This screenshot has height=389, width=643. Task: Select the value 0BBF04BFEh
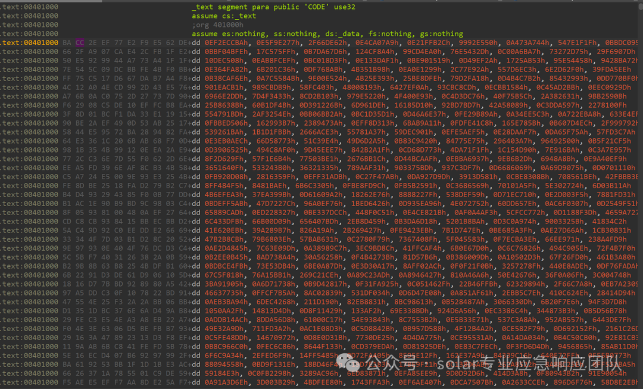pos(226,52)
